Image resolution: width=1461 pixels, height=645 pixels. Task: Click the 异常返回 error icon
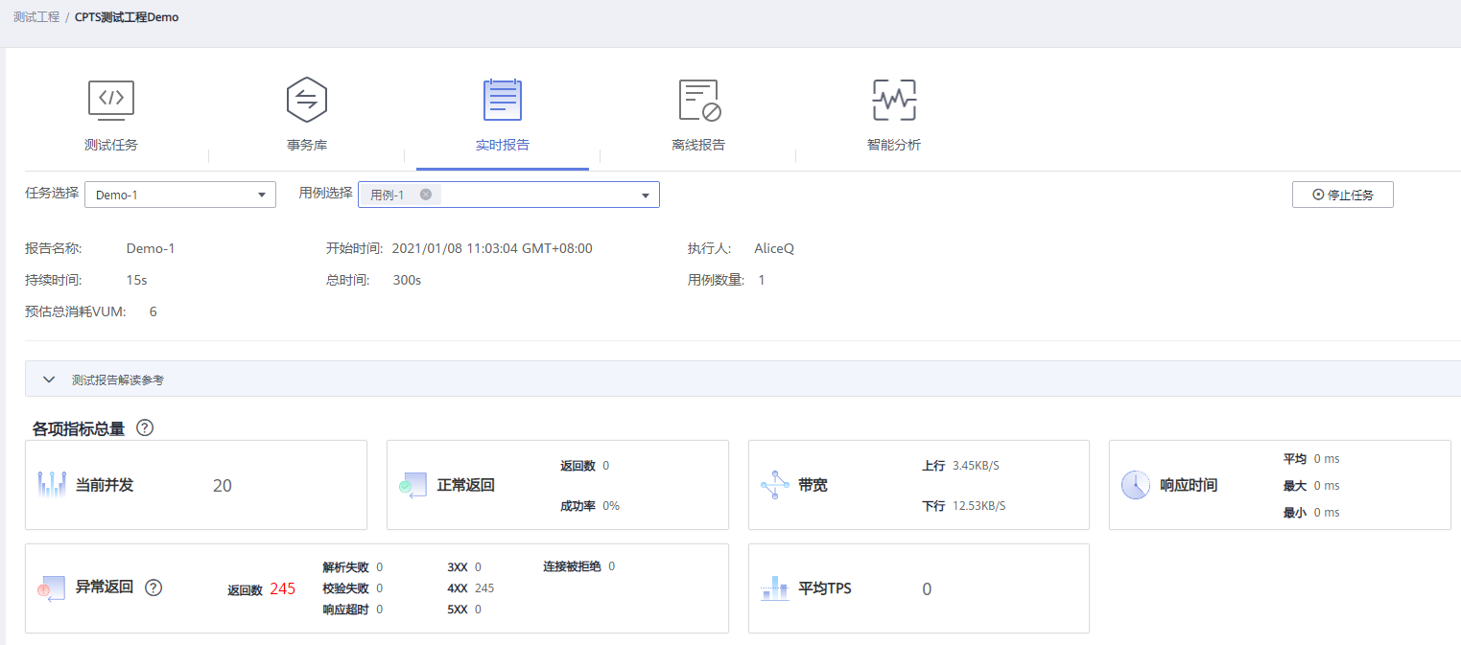click(x=51, y=588)
